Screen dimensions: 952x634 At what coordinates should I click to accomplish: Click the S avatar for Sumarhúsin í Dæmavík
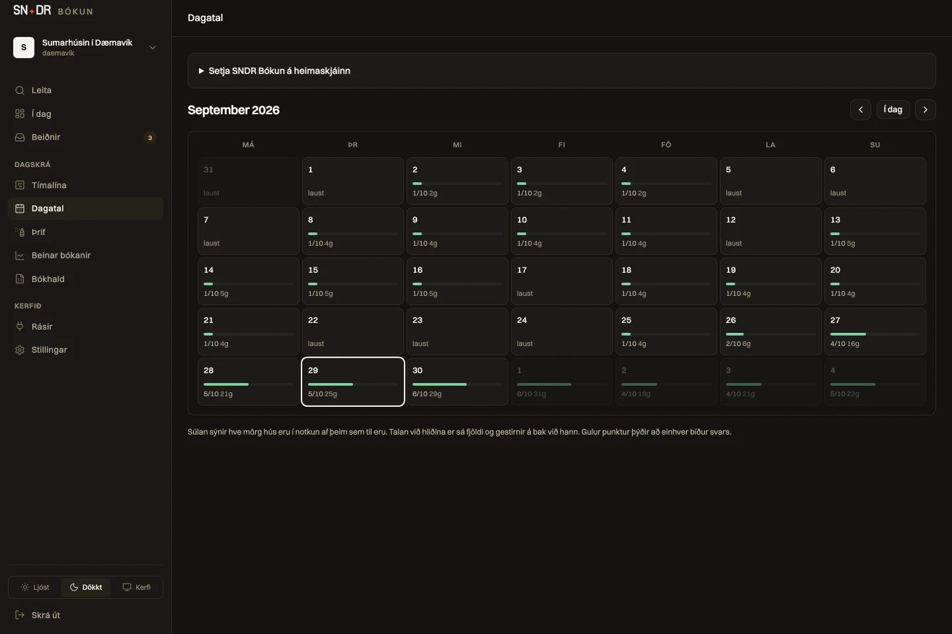point(24,48)
